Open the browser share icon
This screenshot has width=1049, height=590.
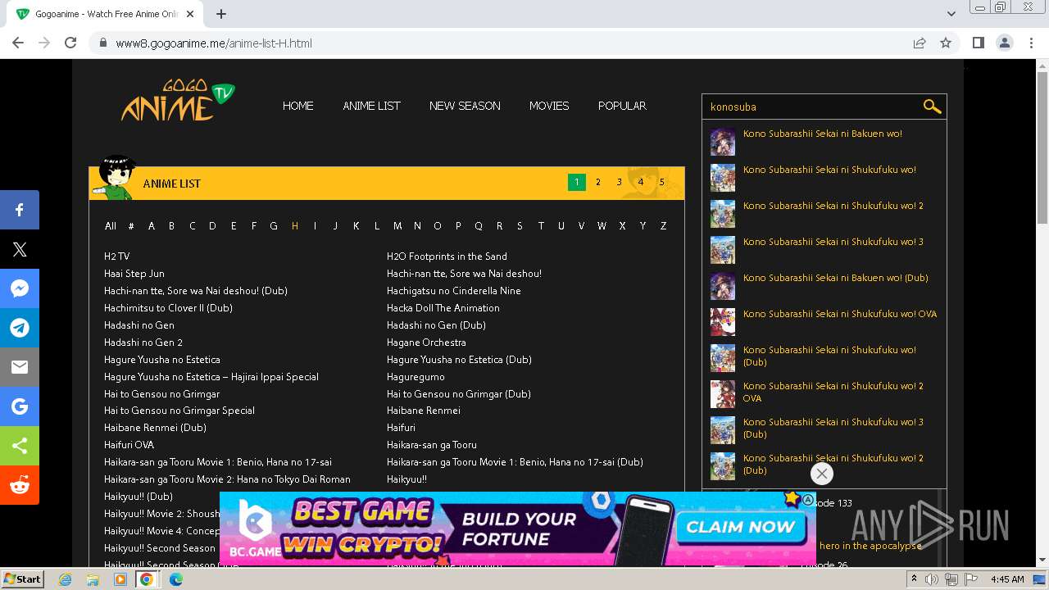[x=920, y=43]
